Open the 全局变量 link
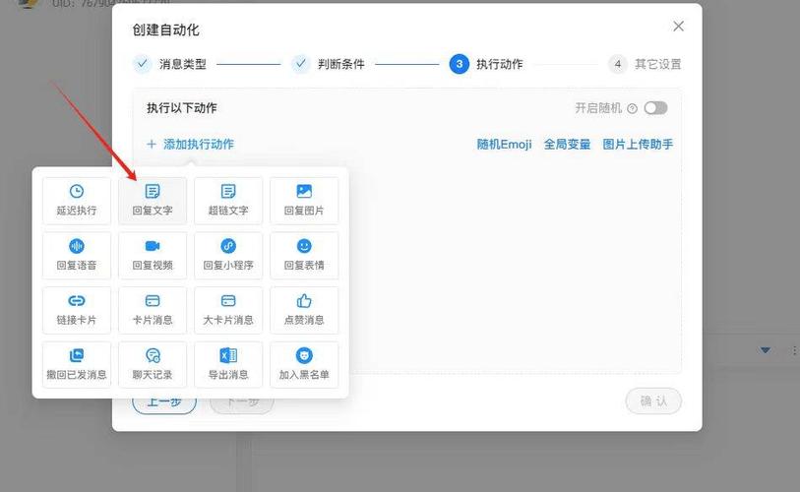The image size is (800, 492). click(567, 145)
